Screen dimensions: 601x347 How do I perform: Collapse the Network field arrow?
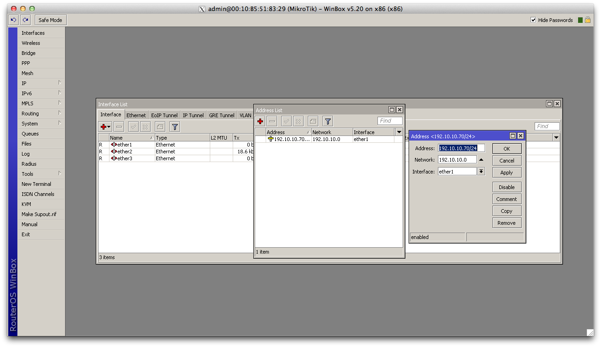[x=481, y=160]
